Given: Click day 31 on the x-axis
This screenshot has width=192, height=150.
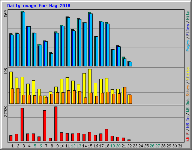Looking at the screenshot, I should [180, 146].
